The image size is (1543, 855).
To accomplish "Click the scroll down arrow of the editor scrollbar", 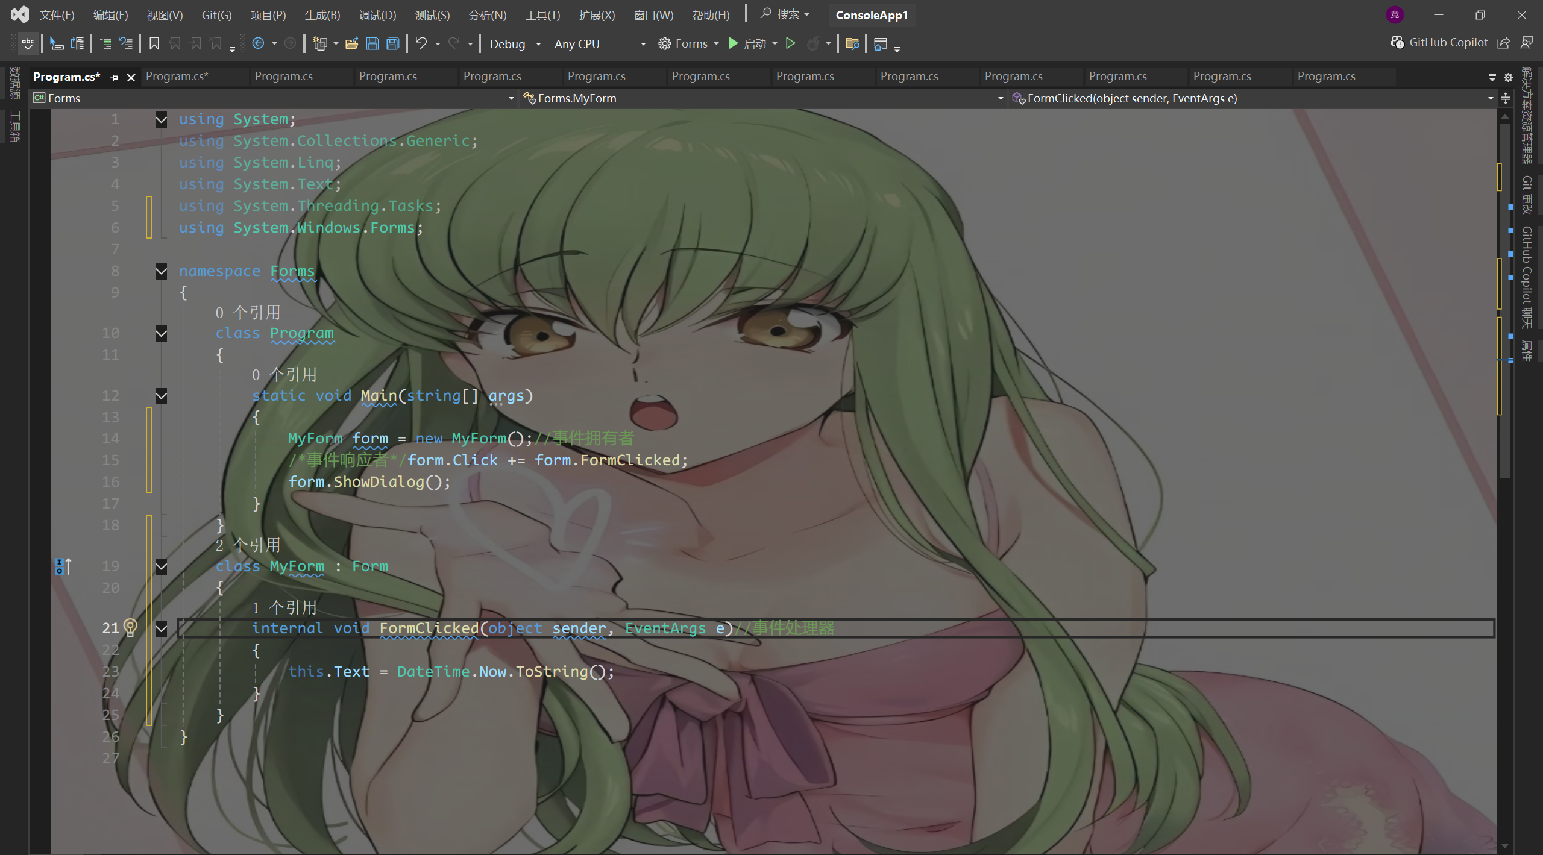I will (x=1504, y=846).
